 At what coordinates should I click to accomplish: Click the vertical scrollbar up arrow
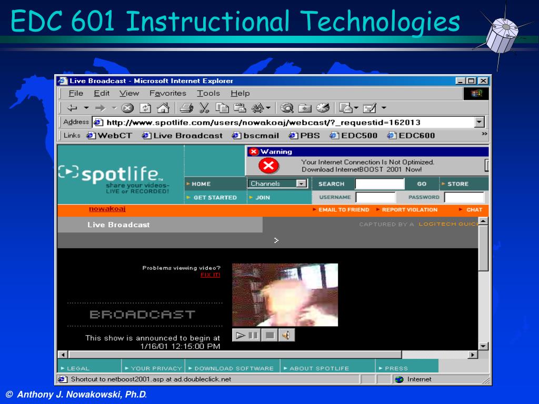click(483, 221)
